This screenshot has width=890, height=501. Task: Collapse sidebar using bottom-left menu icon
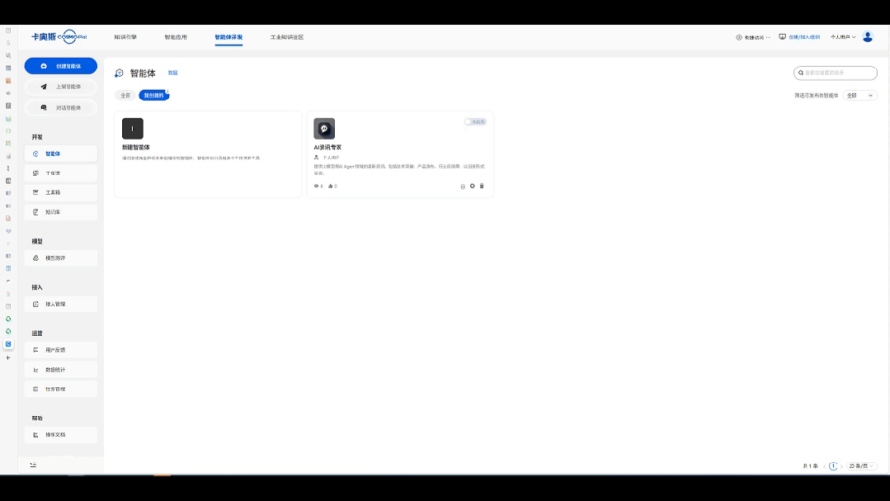[x=33, y=465]
